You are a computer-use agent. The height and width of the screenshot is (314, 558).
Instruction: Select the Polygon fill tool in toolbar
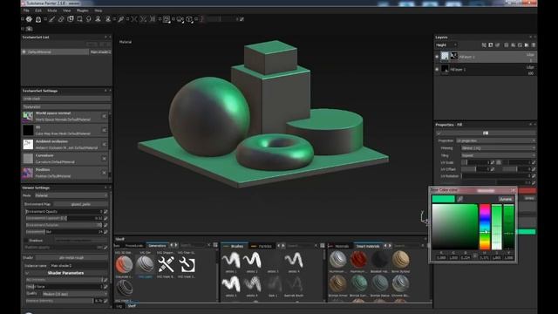click(x=79, y=19)
